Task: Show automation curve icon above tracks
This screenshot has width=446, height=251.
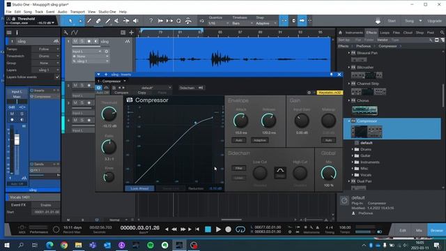Action: coord(75,33)
